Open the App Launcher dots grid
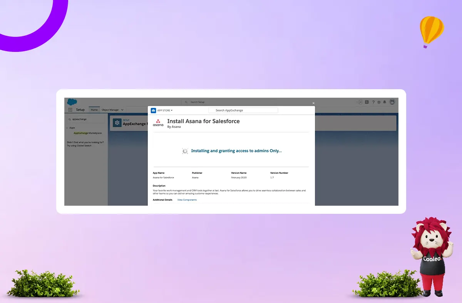 pyautogui.click(x=70, y=110)
